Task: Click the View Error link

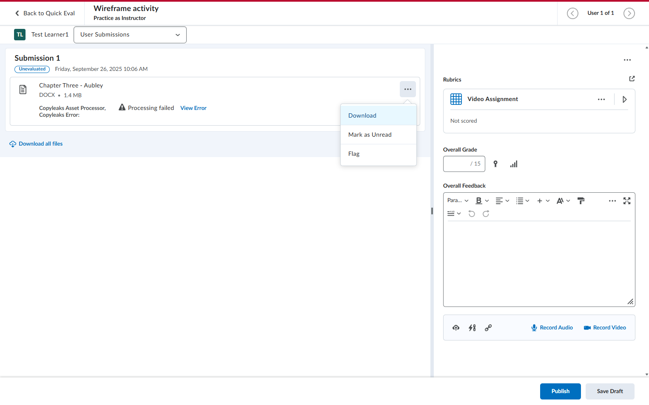Action: 194,108
